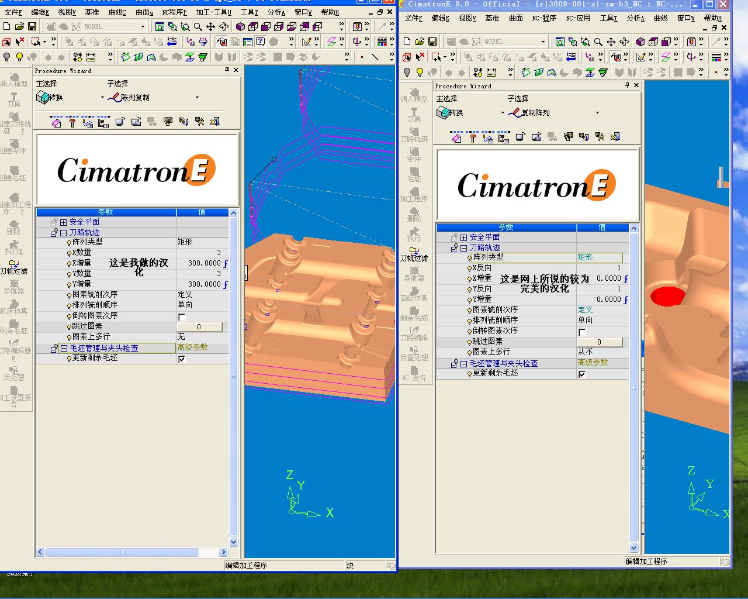Click eraser wizard icon in right Procedure Wizard

point(456,137)
